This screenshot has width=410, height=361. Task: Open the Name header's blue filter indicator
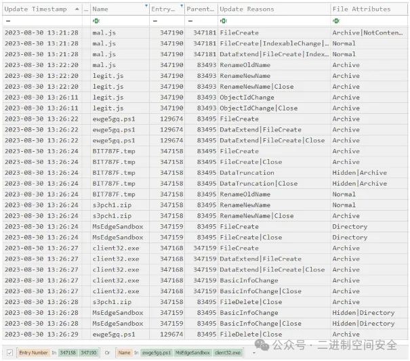[x=146, y=7]
